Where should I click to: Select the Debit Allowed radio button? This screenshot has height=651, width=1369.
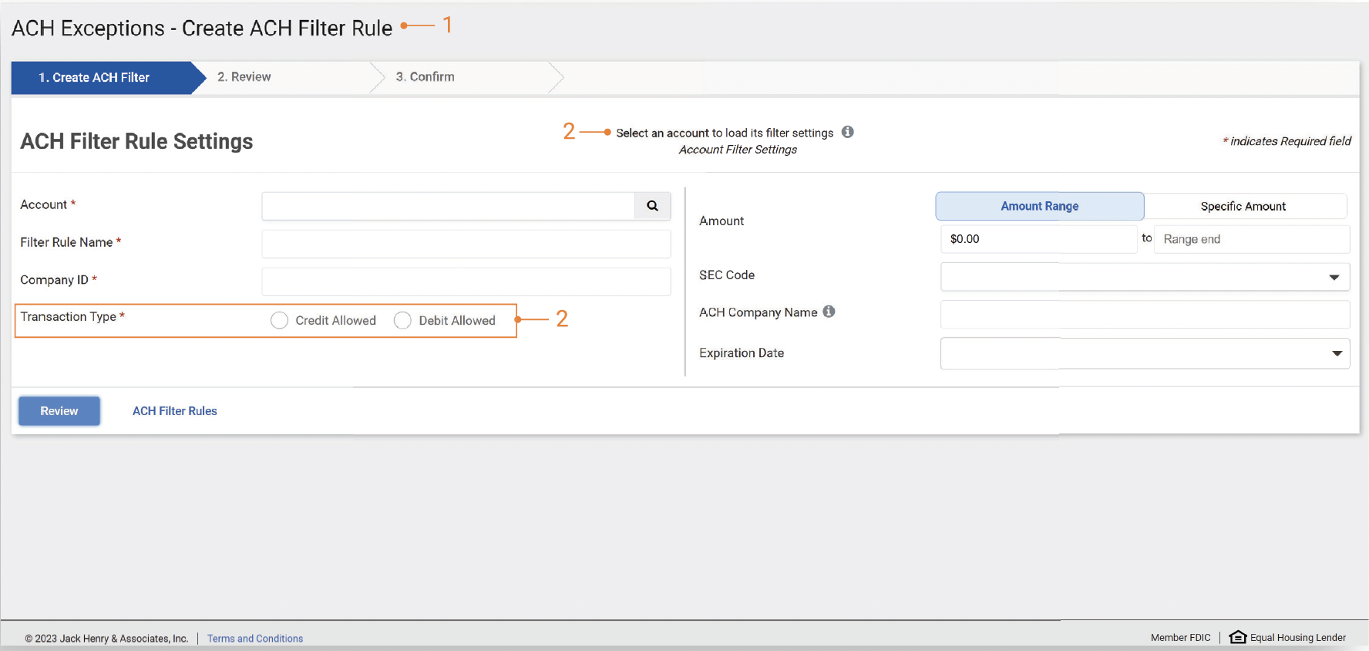(x=402, y=321)
